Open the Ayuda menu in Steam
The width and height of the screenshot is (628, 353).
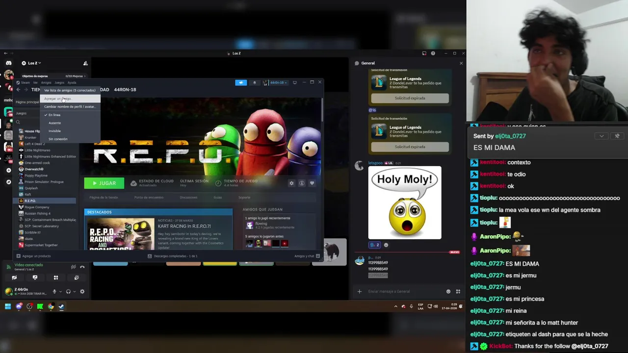pos(72,82)
